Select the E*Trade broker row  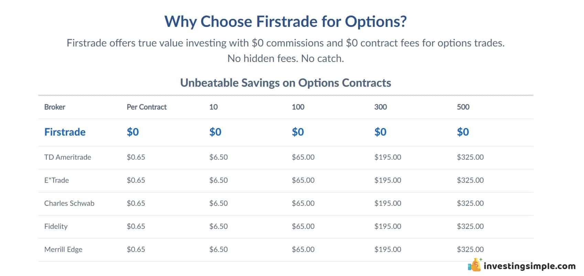(x=285, y=180)
